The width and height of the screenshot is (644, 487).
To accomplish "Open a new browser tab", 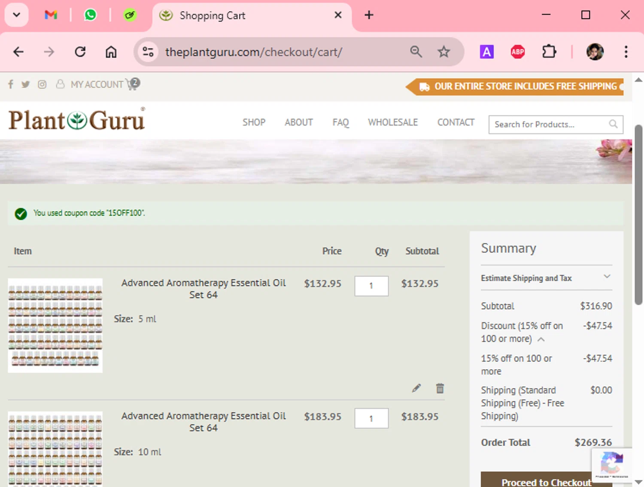I will (x=369, y=15).
